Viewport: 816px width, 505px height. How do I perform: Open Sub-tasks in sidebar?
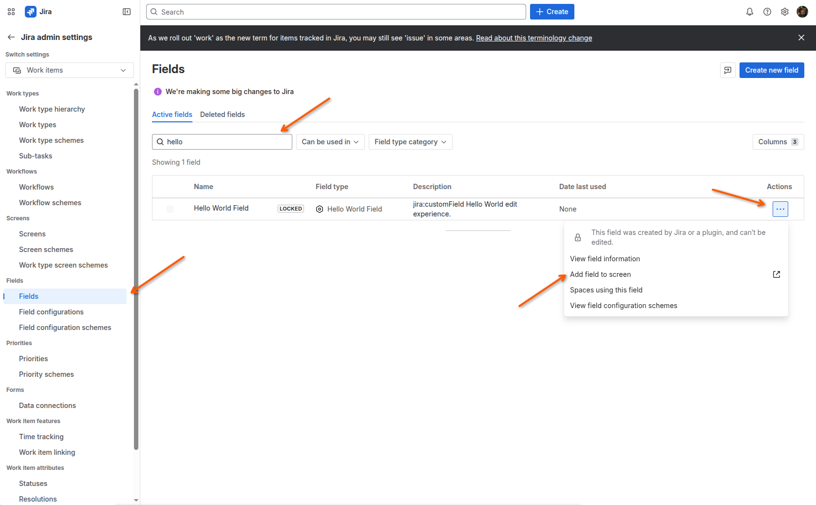[65, 156]
